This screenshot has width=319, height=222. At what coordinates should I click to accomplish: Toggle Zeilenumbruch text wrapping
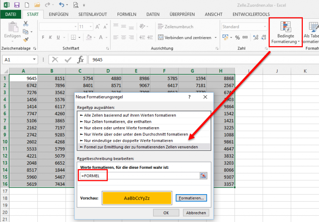[x=176, y=27]
